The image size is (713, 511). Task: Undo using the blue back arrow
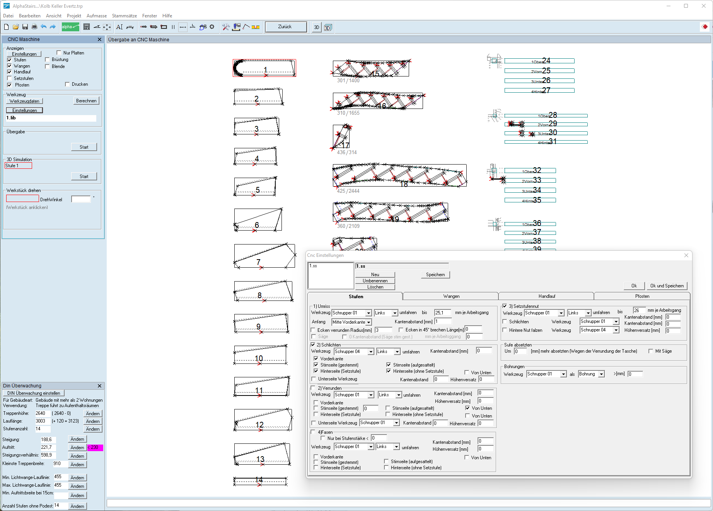tap(43, 27)
